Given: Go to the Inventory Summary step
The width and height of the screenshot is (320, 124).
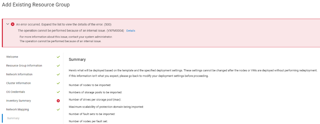Looking at the screenshot, I should tap(18, 101).
